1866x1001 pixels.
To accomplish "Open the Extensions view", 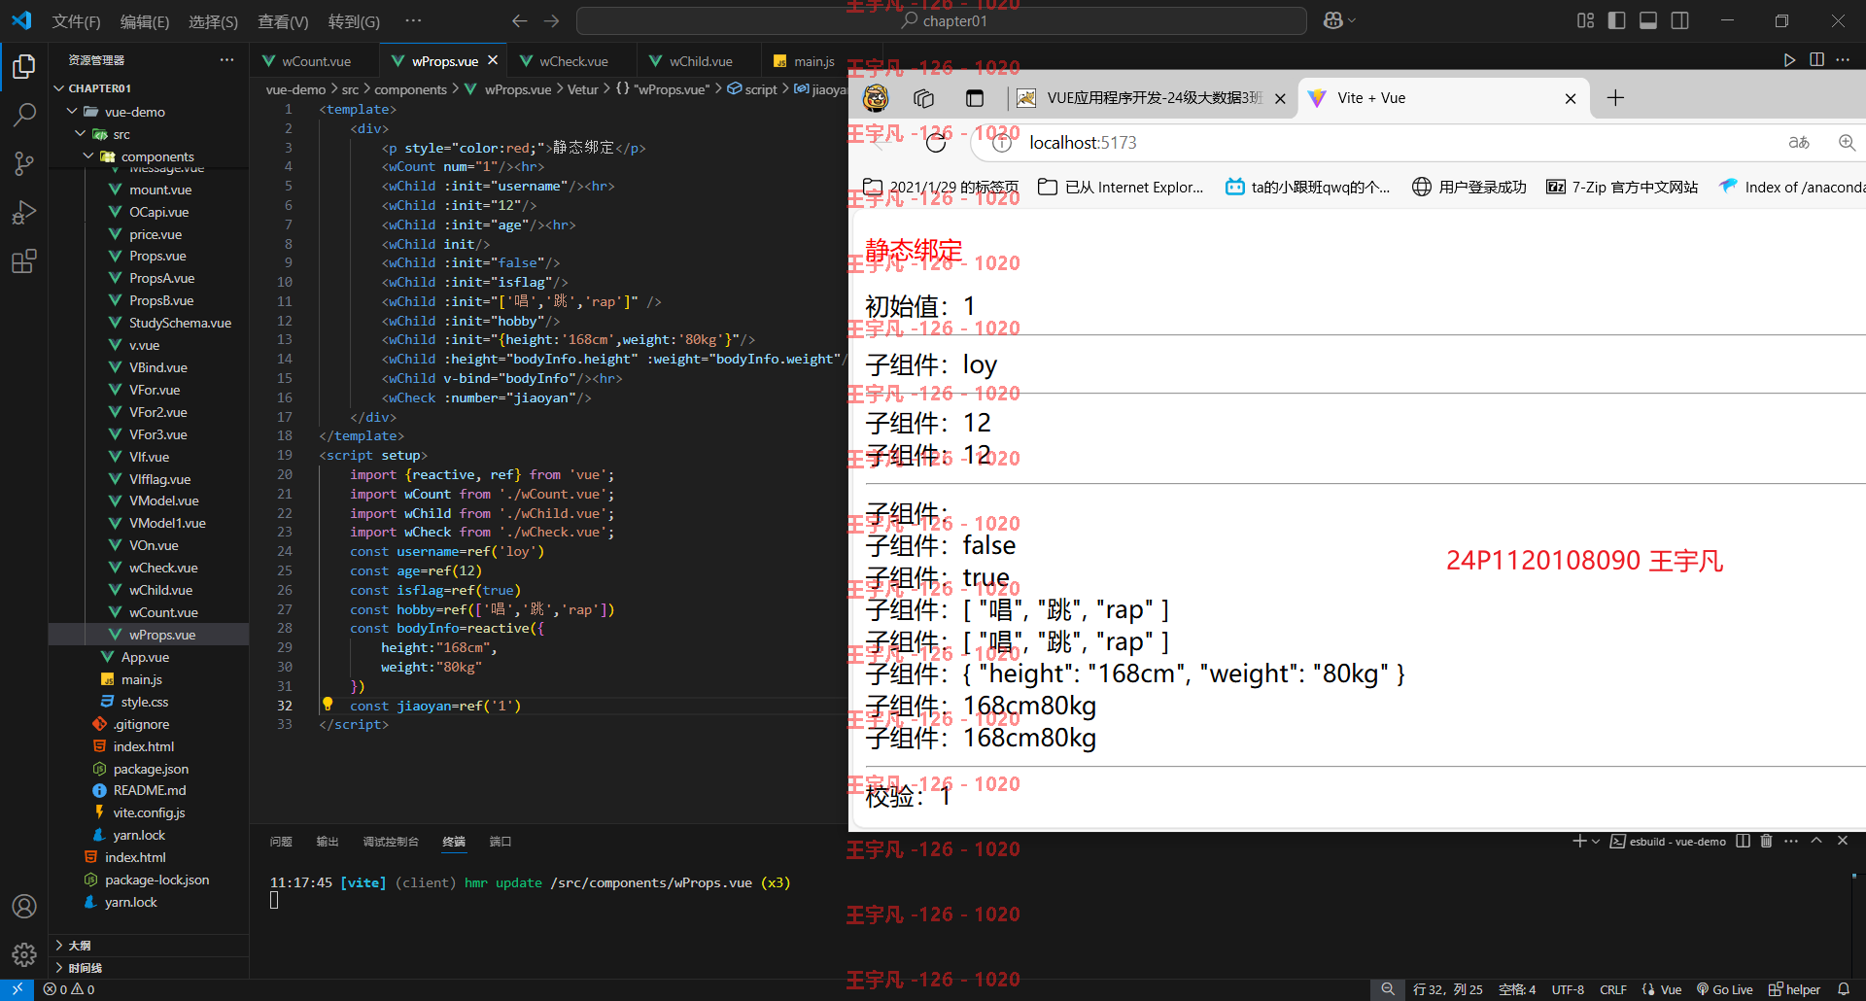I will [x=24, y=260].
